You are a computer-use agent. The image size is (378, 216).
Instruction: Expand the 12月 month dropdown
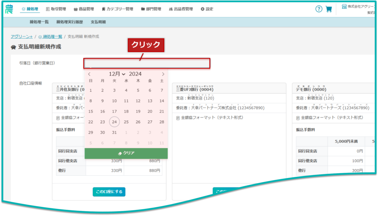[117, 74]
